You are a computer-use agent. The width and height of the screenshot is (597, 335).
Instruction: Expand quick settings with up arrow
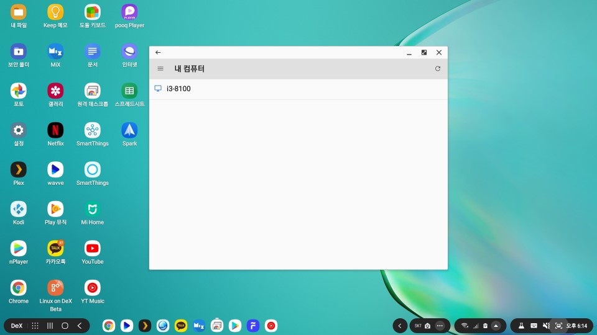tap(496, 326)
